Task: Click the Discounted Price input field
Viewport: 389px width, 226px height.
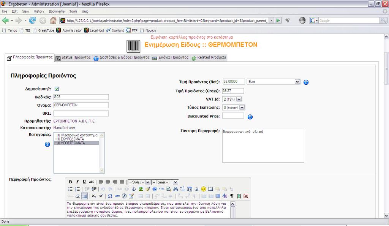Action: 233,116
